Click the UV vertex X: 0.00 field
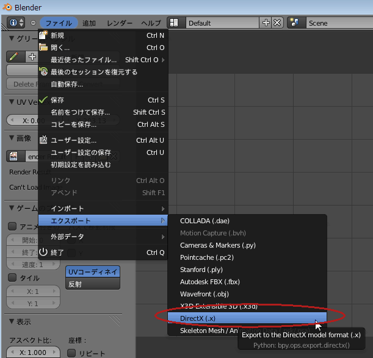373x358 pixels. tap(35, 121)
